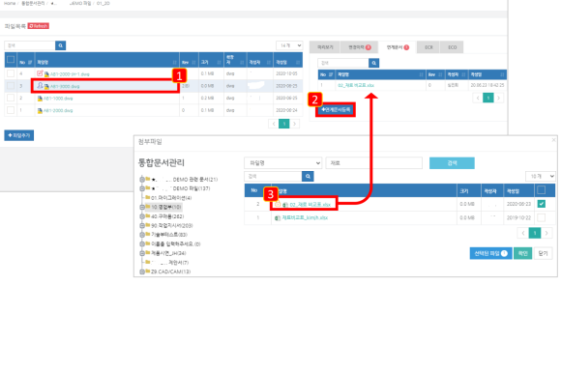This screenshot has height=371, width=561.
Task: Click folder icon of 29.CAD/CAM tree node
Action: [x=147, y=271]
